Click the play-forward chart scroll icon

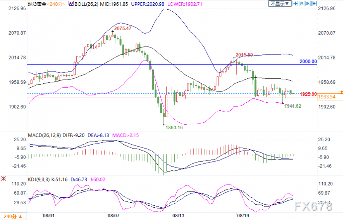(308, 3)
